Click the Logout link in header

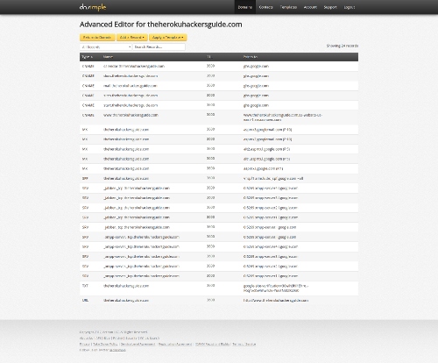click(x=350, y=7)
